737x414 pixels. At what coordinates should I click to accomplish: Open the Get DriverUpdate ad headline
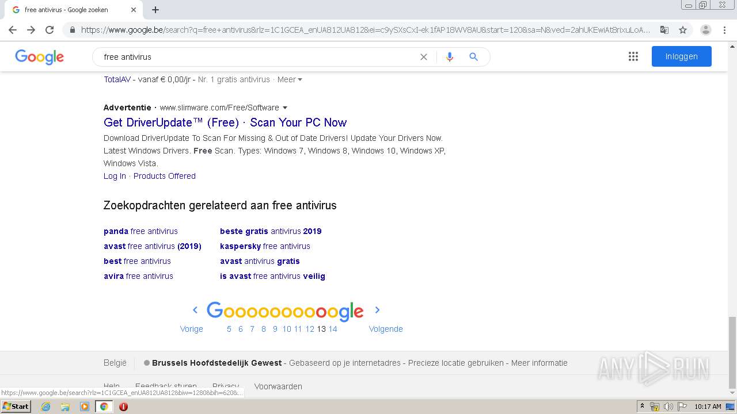[x=225, y=122]
